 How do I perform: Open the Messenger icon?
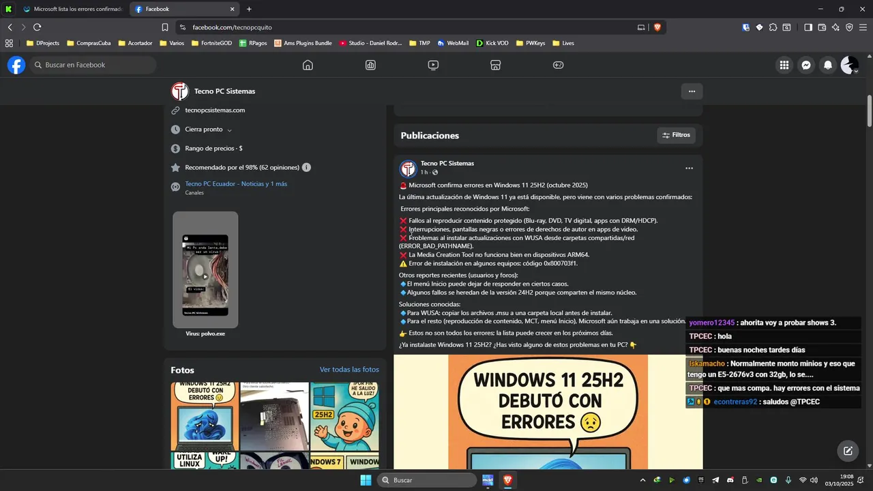[x=806, y=65]
